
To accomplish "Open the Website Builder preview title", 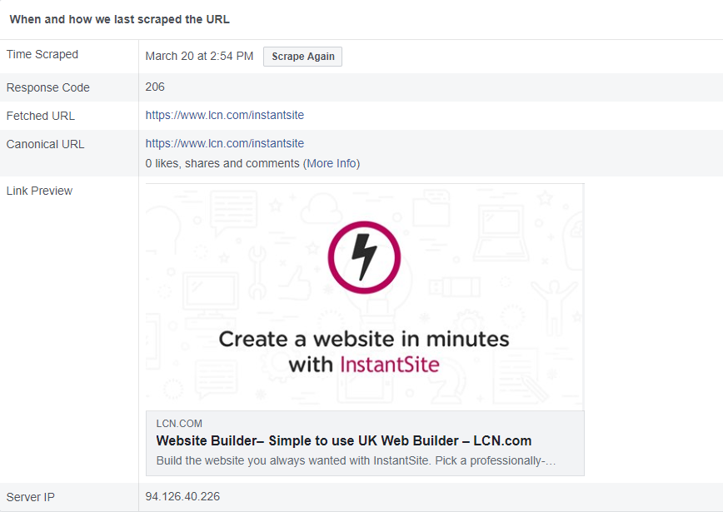I will tap(343, 440).
